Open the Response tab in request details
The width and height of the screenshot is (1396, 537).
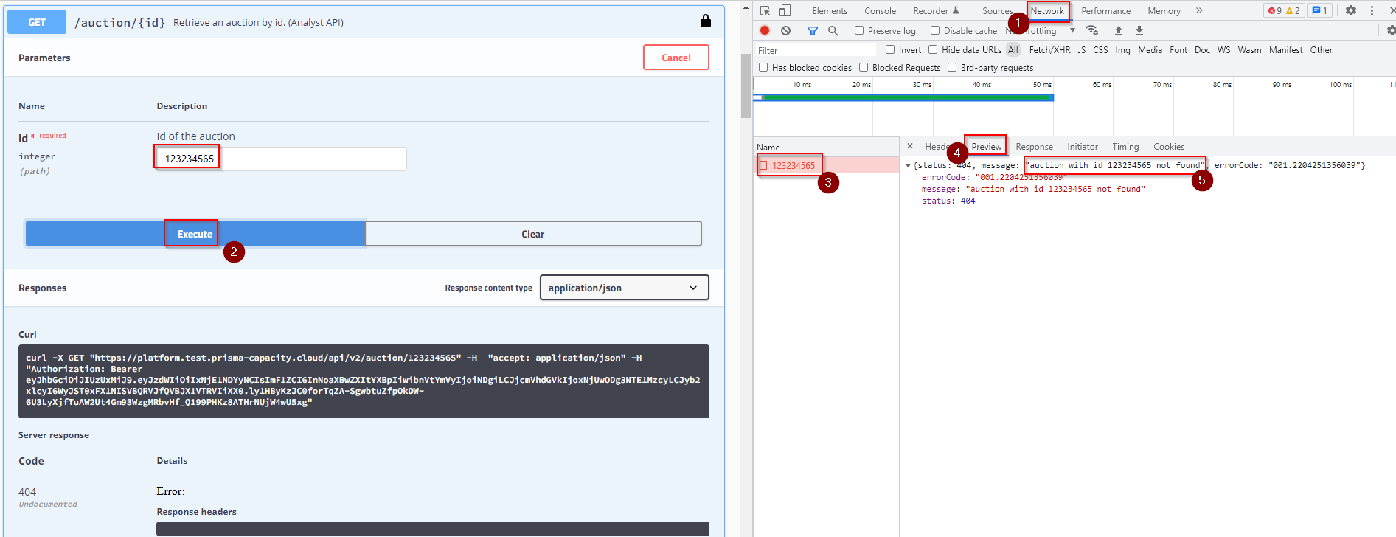pos(1034,147)
